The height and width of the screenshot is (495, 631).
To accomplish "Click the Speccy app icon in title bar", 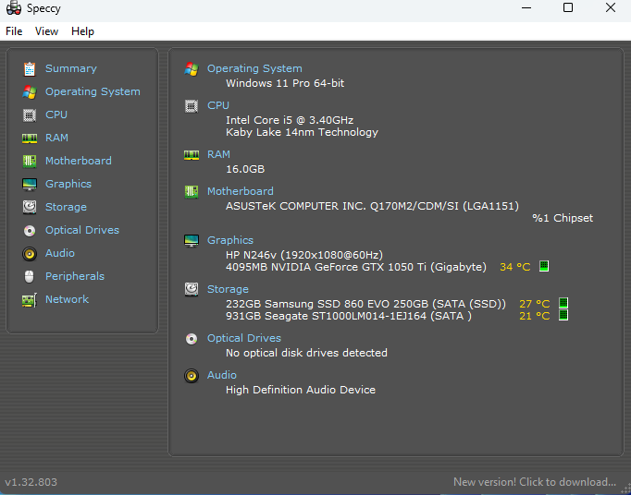I will 14,8.
